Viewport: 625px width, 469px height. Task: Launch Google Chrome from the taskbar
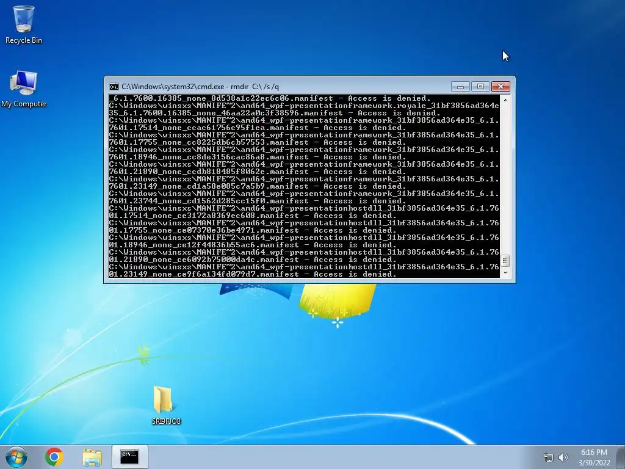pos(54,457)
